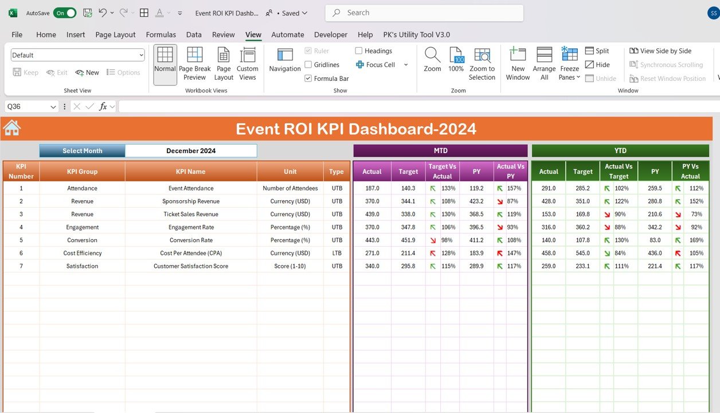The width and height of the screenshot is (720, 413).
Task: Click the LTB type cell
Action: coord(336,253)
